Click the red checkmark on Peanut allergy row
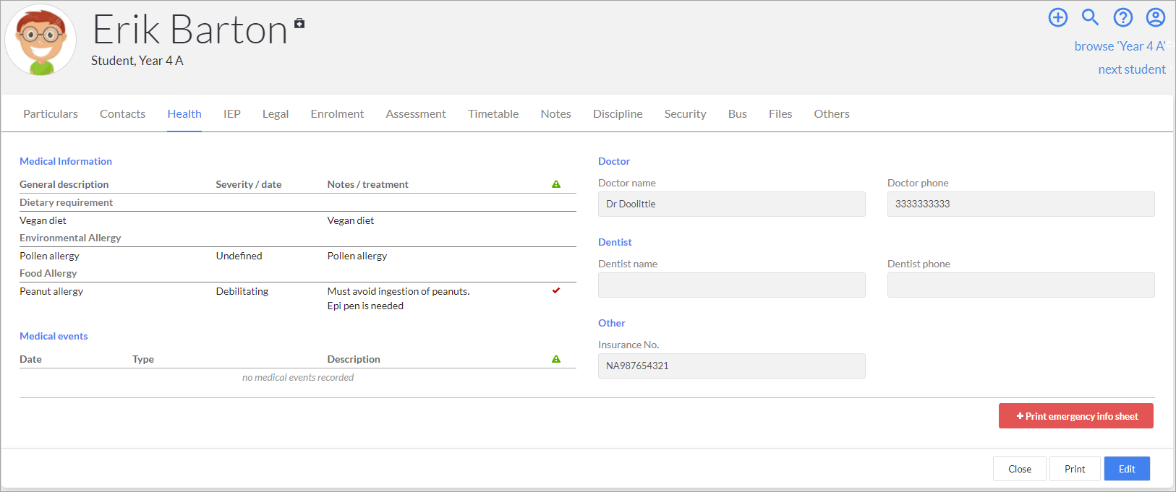The width and height of the screenshot is (1176, 492). (x=556, y=290)
